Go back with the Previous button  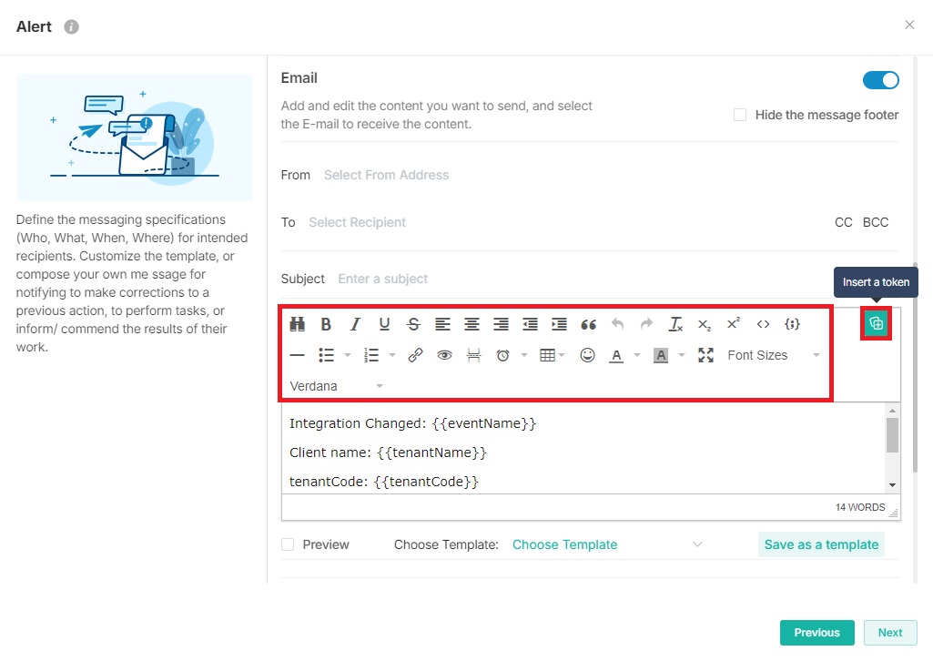pyautogui.click(x=816, y=633)
